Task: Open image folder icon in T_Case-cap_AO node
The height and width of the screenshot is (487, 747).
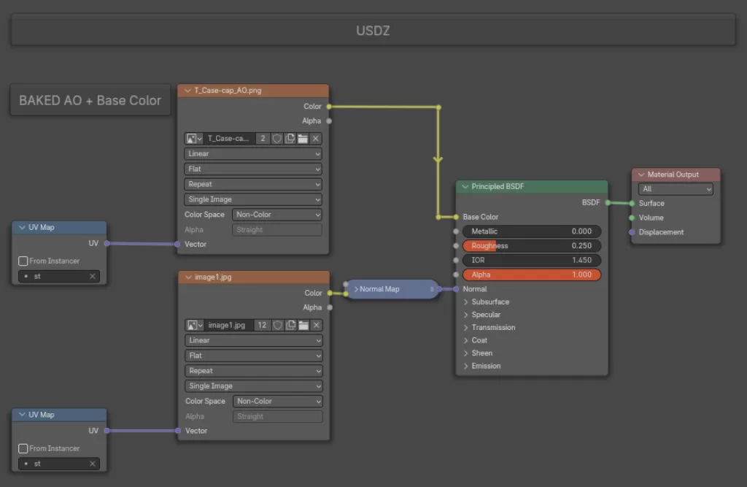Action: [x=303, y=139]
